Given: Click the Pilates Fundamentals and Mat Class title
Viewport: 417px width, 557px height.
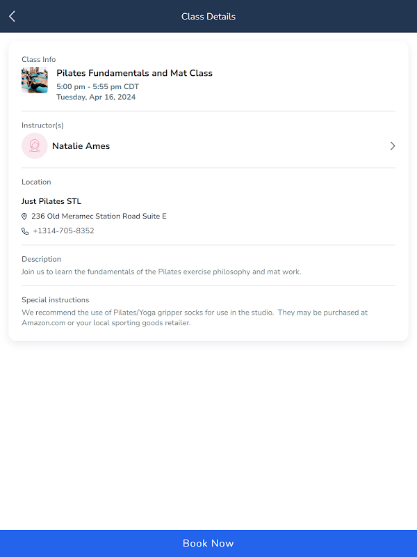Looking at the screenshot, I should click(x=134, y=73).
